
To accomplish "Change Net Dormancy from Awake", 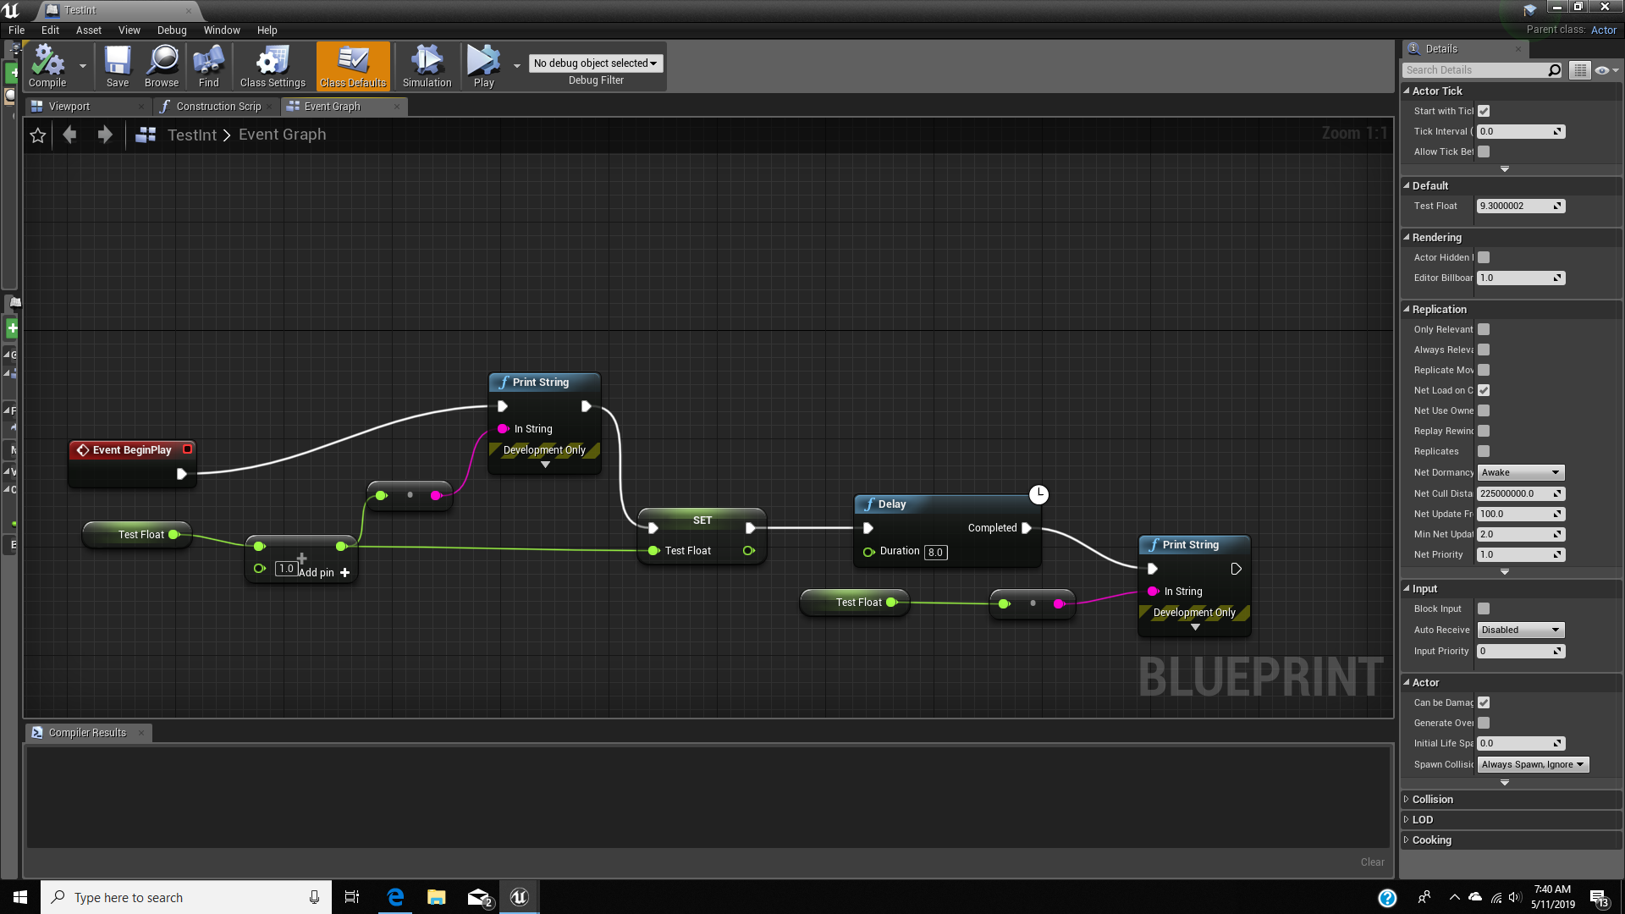I will click(x=1520, y=472).
